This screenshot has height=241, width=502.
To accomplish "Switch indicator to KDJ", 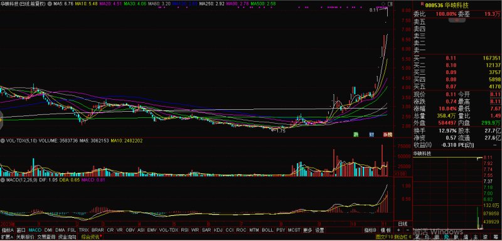I will pyautogui.click(x=218, y=230).
